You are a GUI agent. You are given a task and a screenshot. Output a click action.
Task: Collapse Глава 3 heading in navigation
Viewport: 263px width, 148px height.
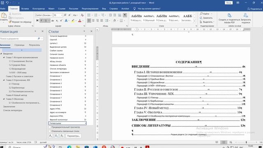coord(4,80)
